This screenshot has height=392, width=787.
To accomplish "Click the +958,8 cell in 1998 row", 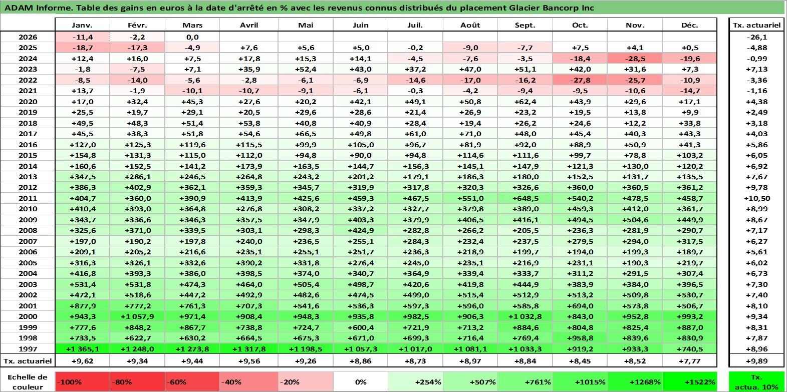I will 580,338.
